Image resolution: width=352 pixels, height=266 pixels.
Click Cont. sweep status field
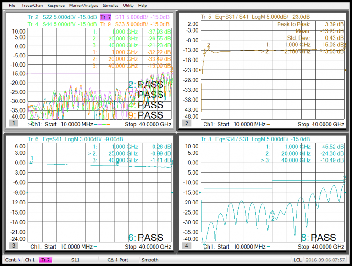(x=13, y=260)
